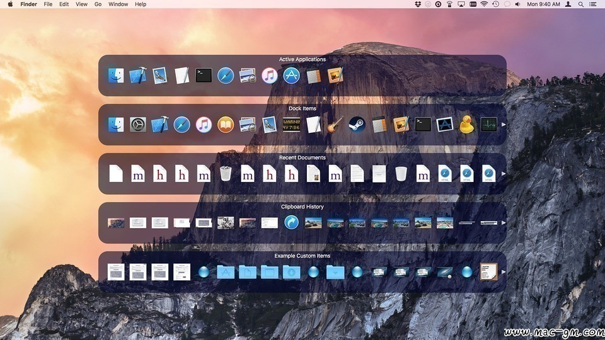Open TextEdit in the Active Applications row
The width and height of the screenshot is (605, 340).
click(181, 76)
